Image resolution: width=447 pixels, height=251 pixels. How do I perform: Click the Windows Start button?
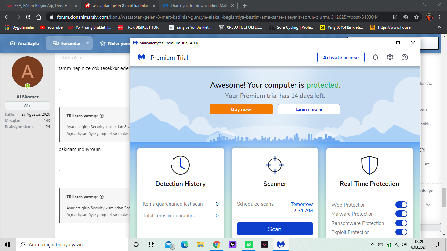(8, 244)
